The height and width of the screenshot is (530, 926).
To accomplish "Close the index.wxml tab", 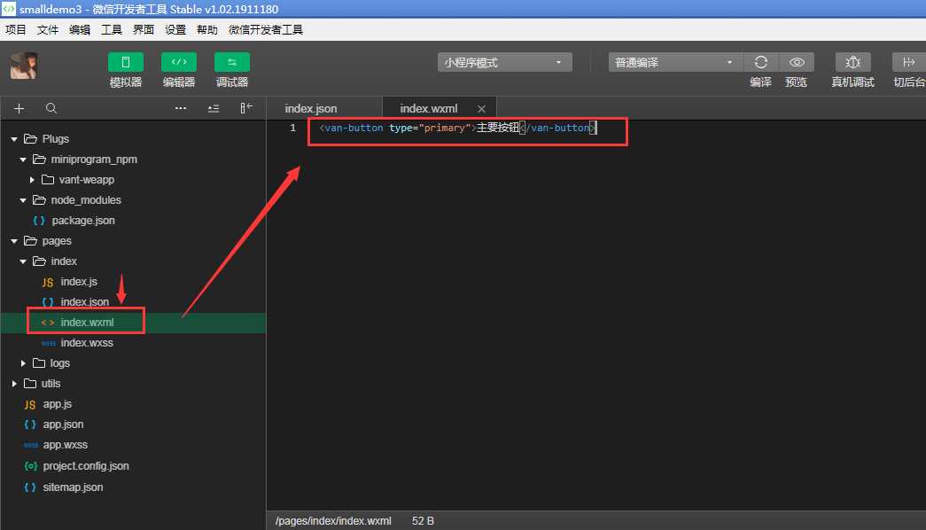I will [x=481, y=109].
